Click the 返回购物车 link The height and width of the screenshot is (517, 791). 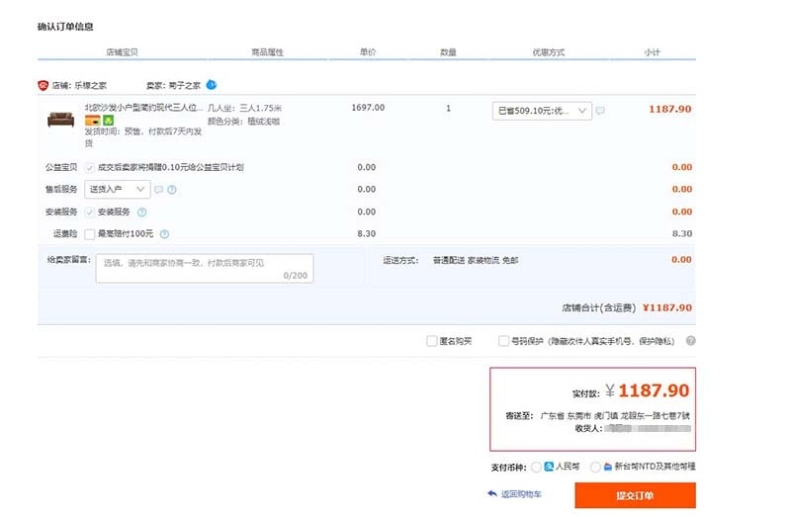tap(521, 494)
